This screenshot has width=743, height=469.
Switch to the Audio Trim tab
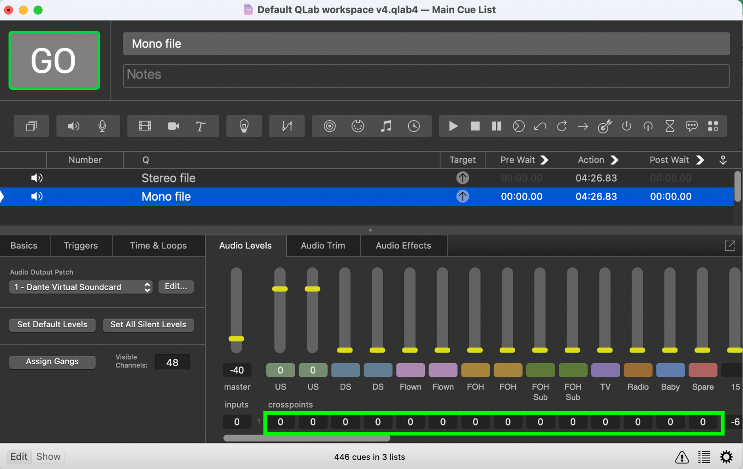point(323,246)
